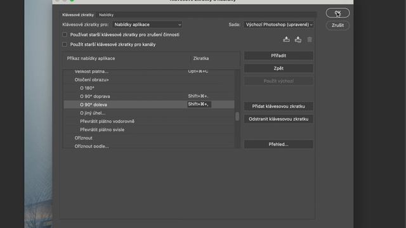Open the Sada preset dropdown

(x=279, y=25)
